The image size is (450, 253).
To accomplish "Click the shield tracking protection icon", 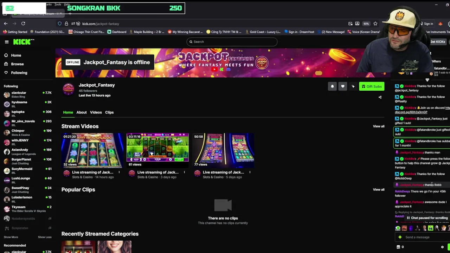I will pyautogui.click(x=60, y=24).
